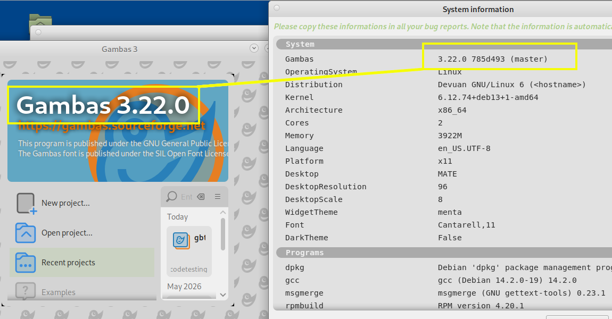The width and height of the screenshot is (612, 319).
Task: Click the Examples question mark icon
Action: click(x=26, y=291)
